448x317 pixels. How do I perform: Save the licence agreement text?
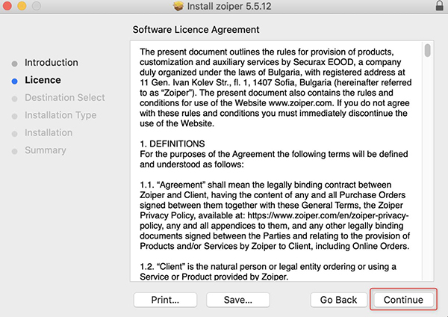(x=238, y=300)
